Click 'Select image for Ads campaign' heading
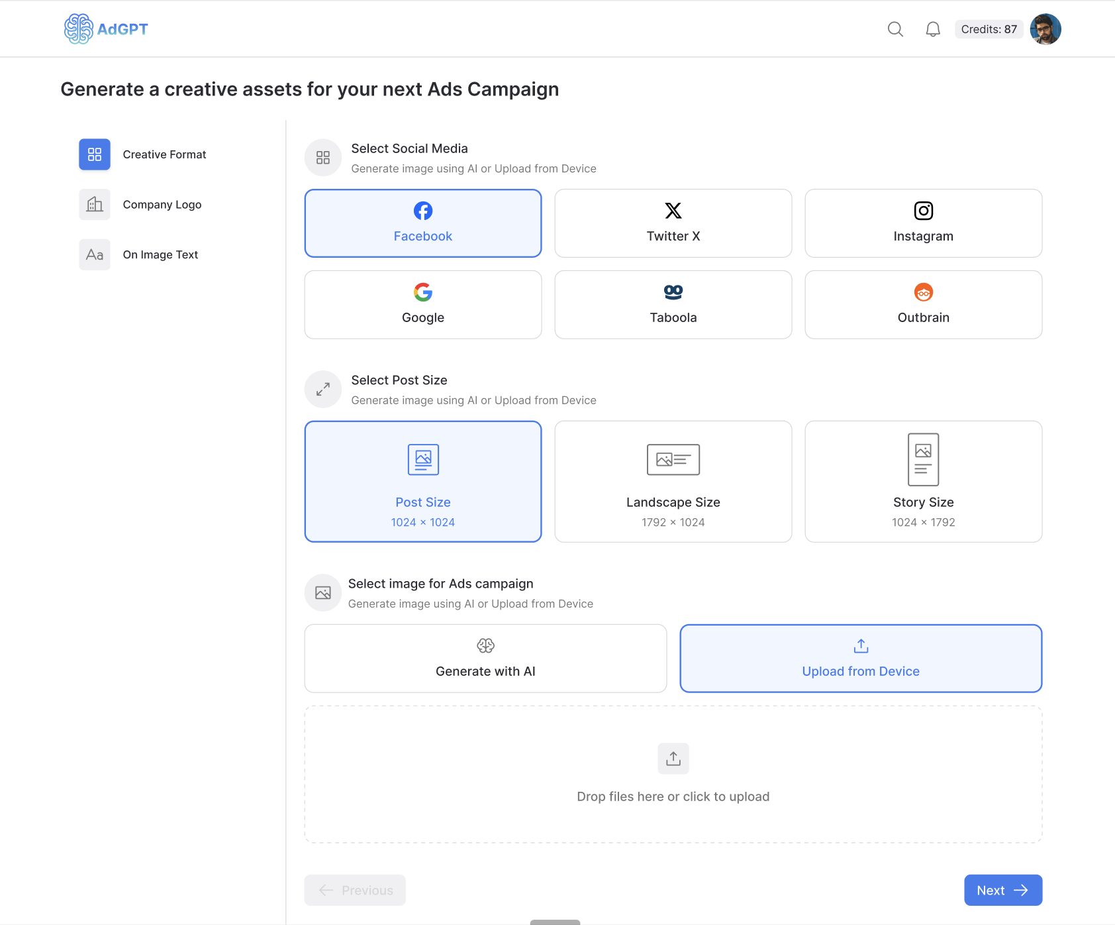 [441, 584]
